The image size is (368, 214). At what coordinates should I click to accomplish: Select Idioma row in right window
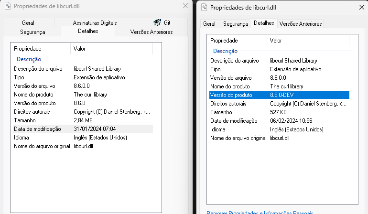(x=279, y=129)
